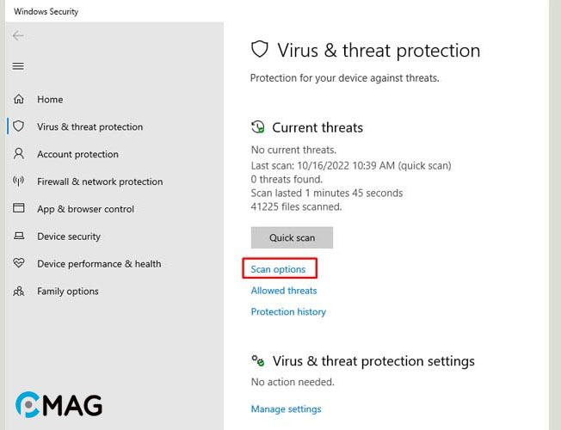Click the Account protection person icon
Screen dimensions: 561x430
click(19, 154)
